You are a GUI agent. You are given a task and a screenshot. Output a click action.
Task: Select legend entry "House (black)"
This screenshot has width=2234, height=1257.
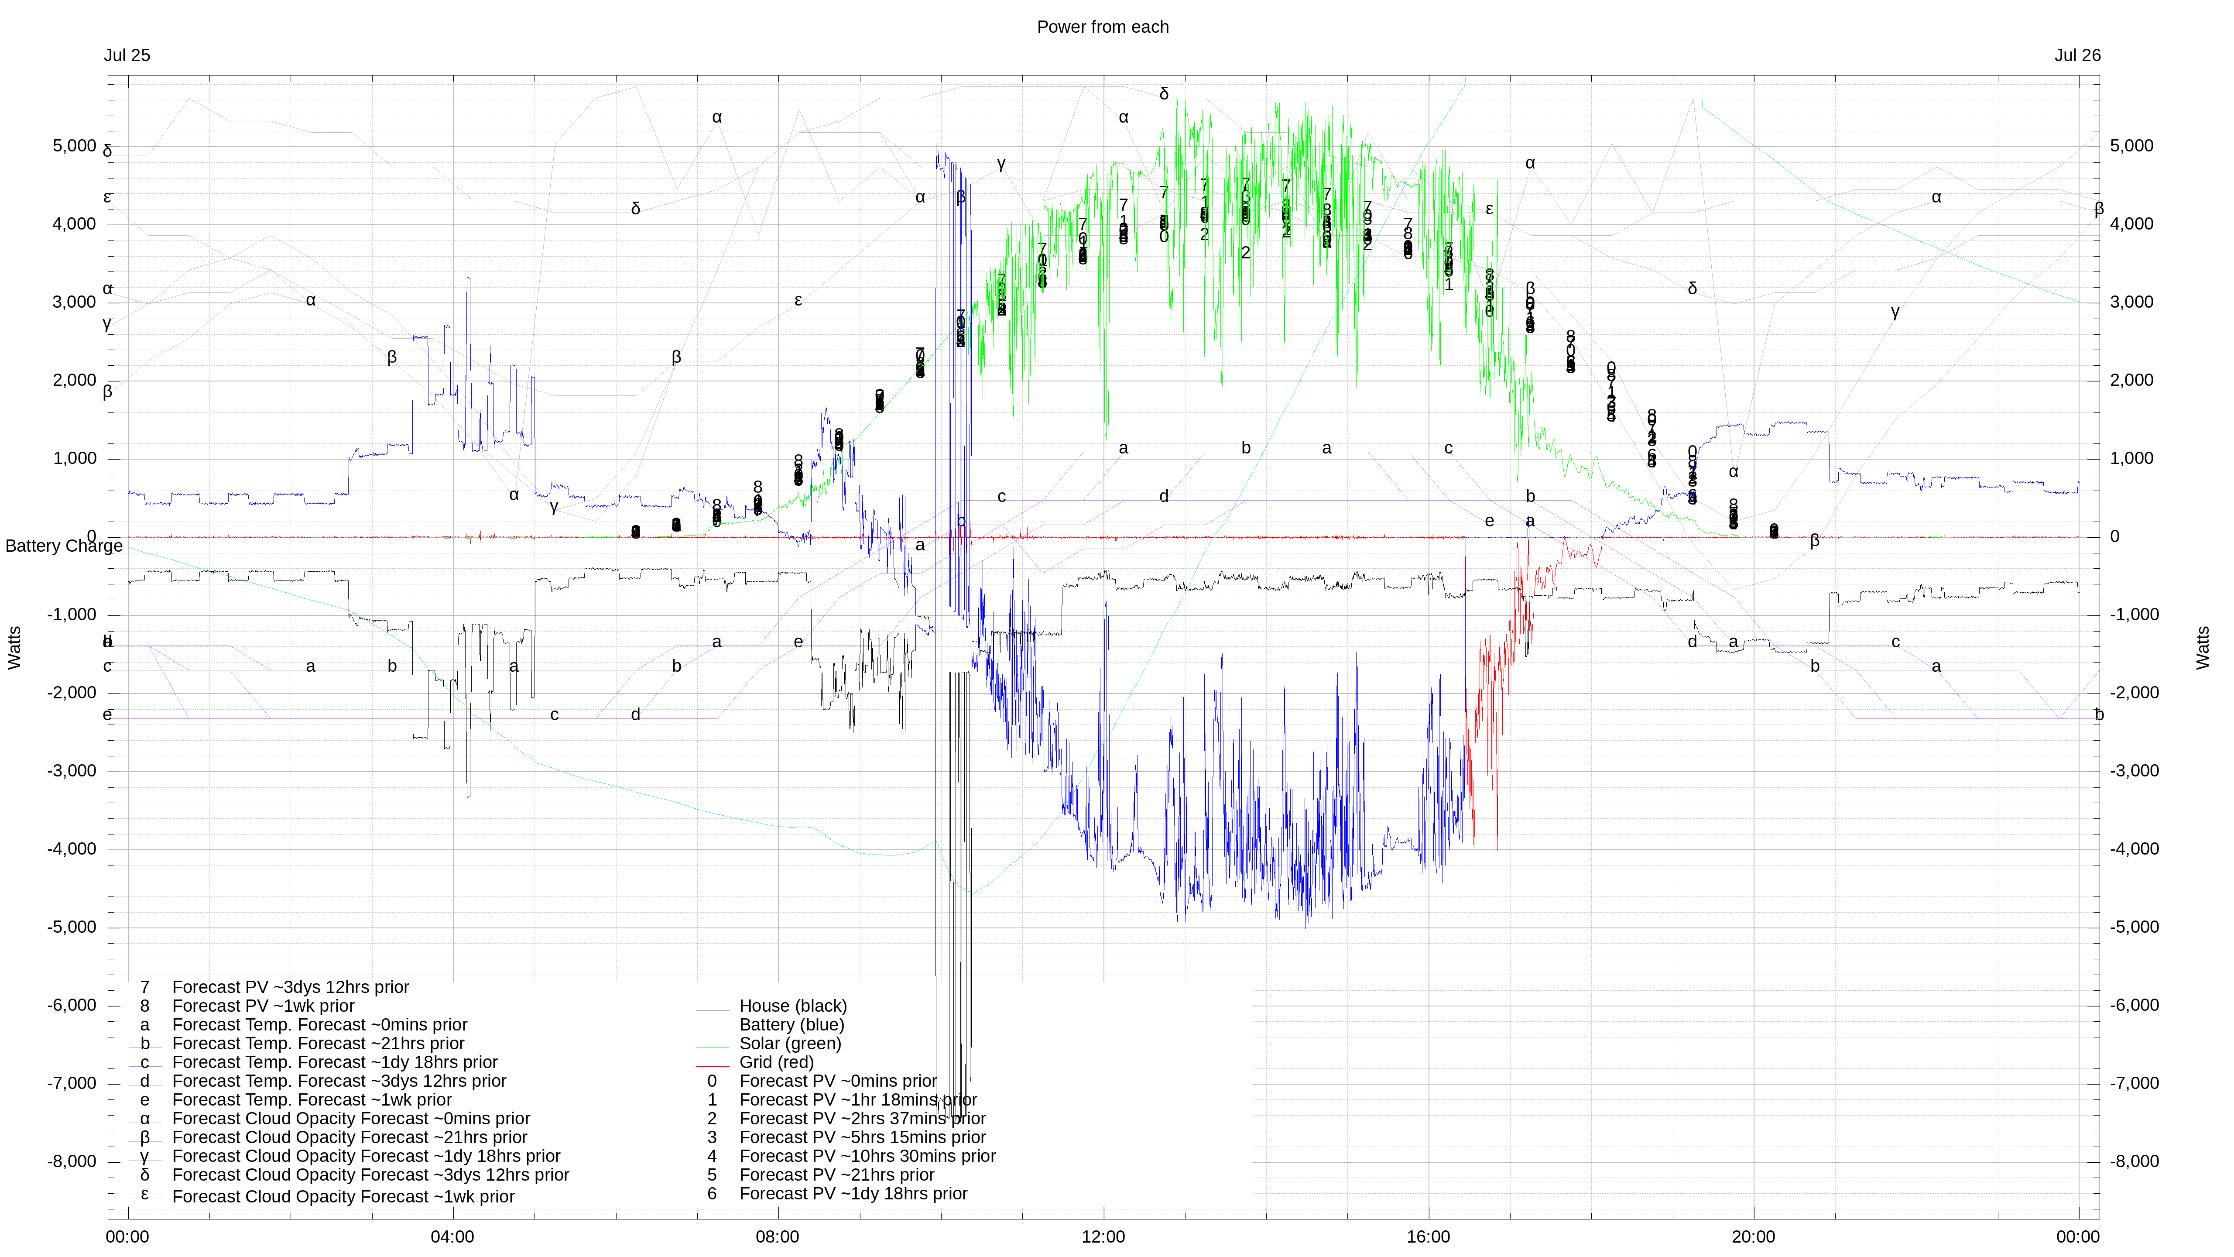pyautogui.click(x=793, y=1006)
